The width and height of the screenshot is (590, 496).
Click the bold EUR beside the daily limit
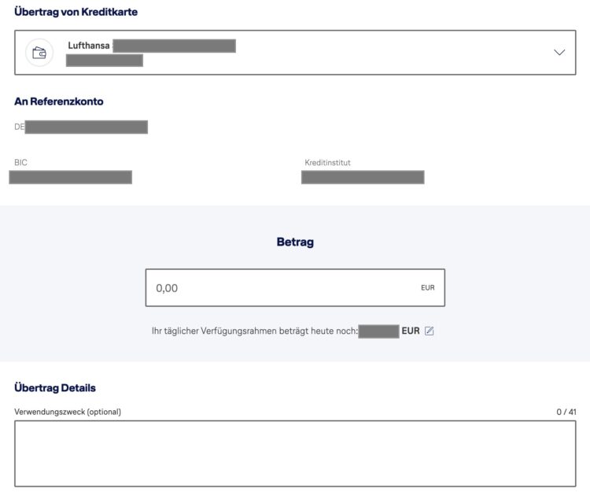point(411,331)
